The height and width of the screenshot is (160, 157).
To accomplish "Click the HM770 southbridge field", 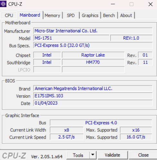I will click(x=93, y=62).
